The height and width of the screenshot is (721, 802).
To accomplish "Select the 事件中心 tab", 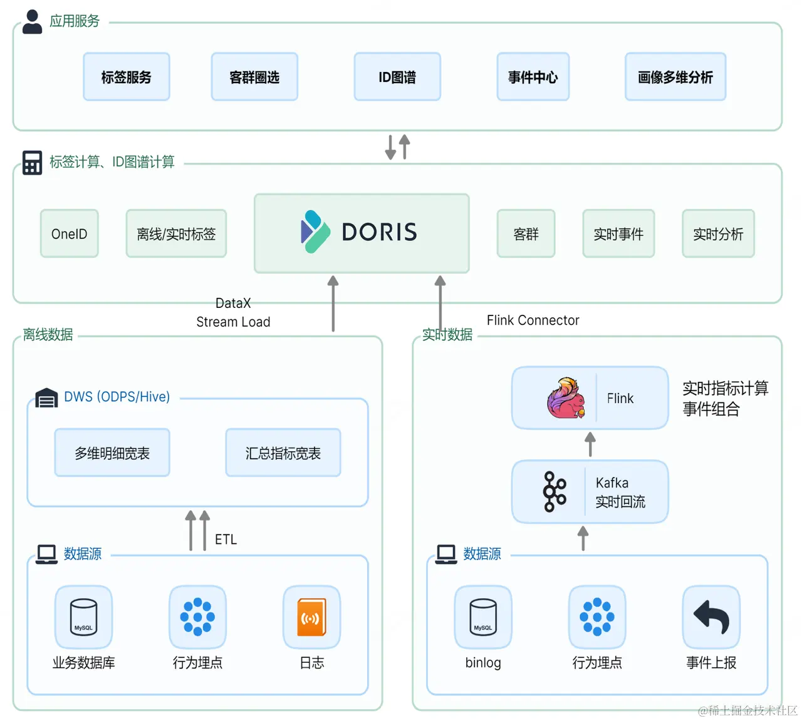I will click(533, 76).
